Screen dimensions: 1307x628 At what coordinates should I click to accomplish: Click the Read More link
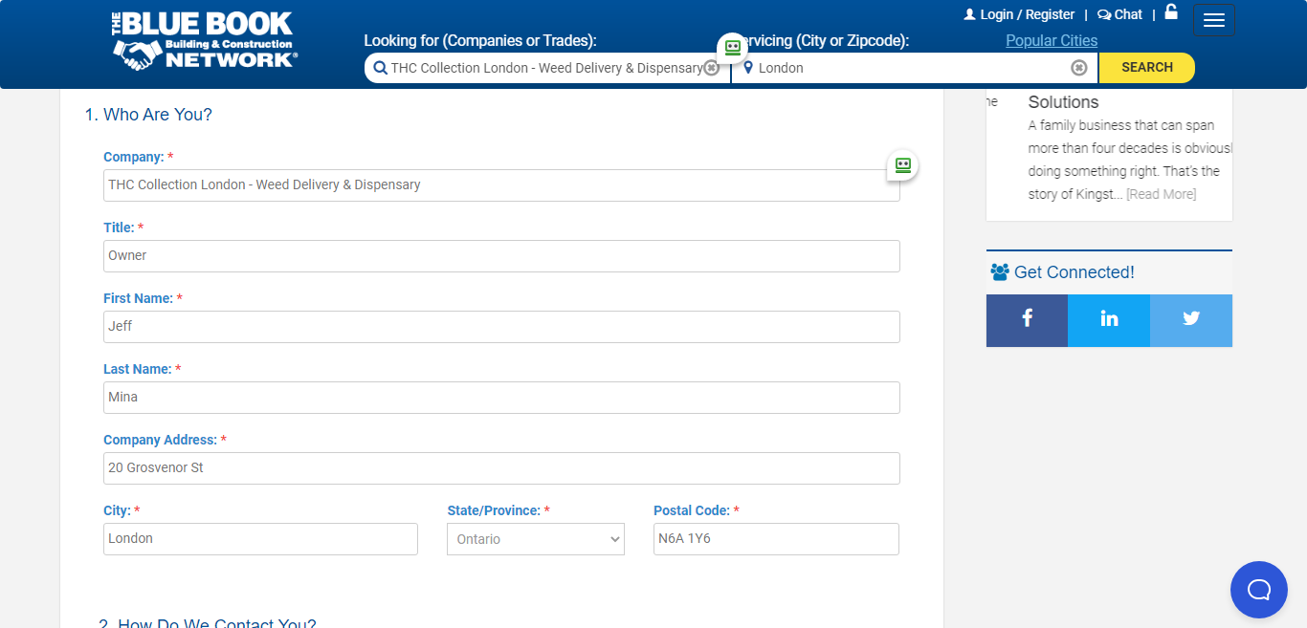pyautogui.click(x=1161, y=194)
